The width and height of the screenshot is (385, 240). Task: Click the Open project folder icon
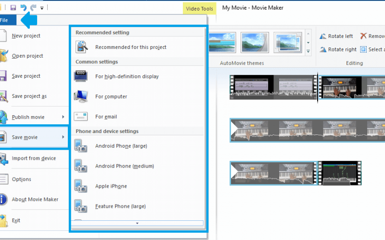coord(4,56)
